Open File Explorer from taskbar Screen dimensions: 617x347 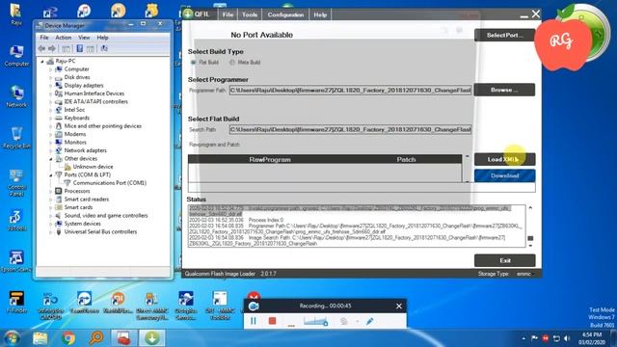click(x=40, y=338)
